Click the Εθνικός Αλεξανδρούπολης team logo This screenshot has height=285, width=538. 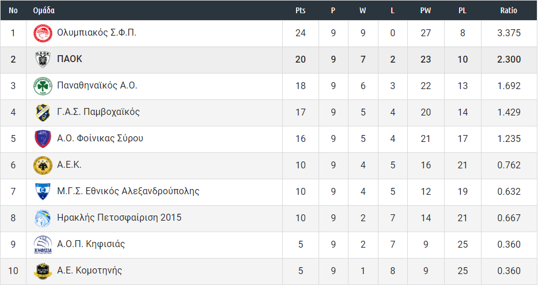[43, 192]
